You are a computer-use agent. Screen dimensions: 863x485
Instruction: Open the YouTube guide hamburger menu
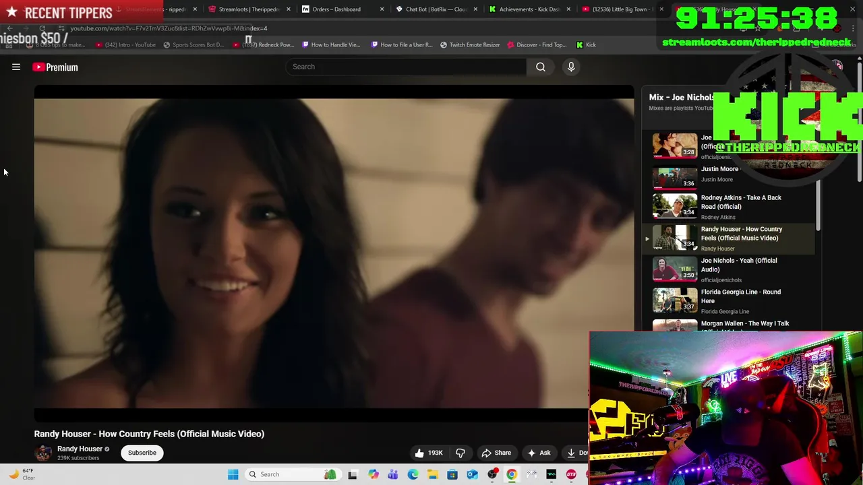tap(16, 67)
